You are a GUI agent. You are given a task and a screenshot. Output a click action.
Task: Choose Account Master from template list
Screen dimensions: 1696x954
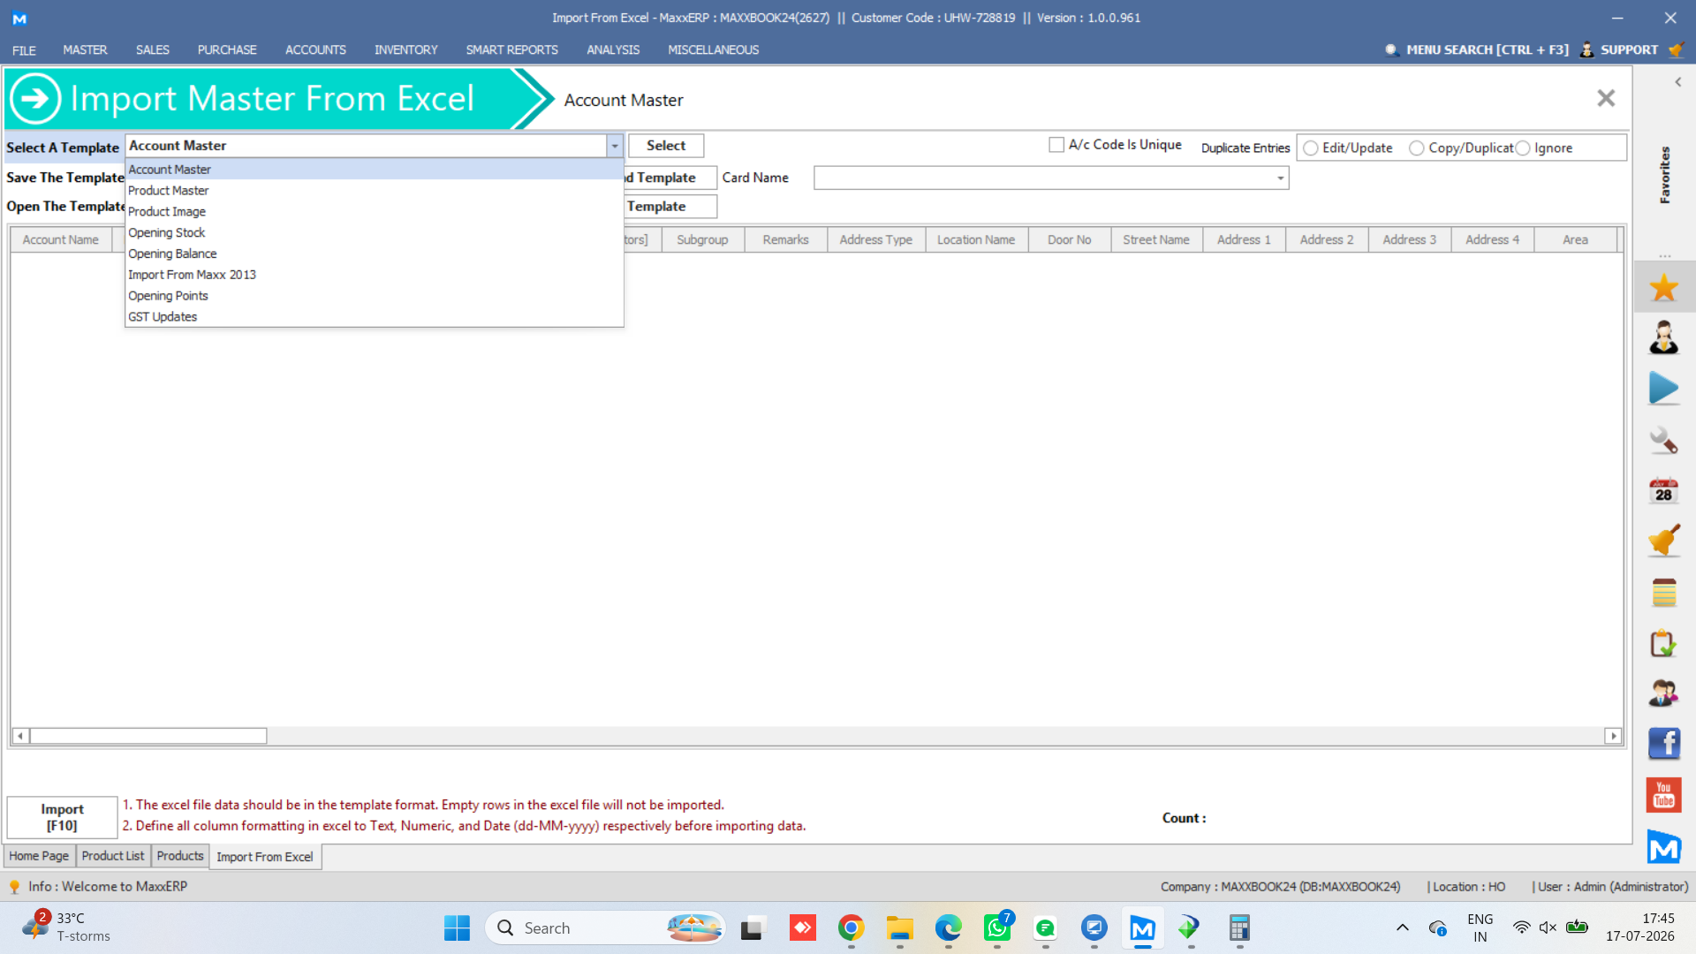(x=375, y=170)
